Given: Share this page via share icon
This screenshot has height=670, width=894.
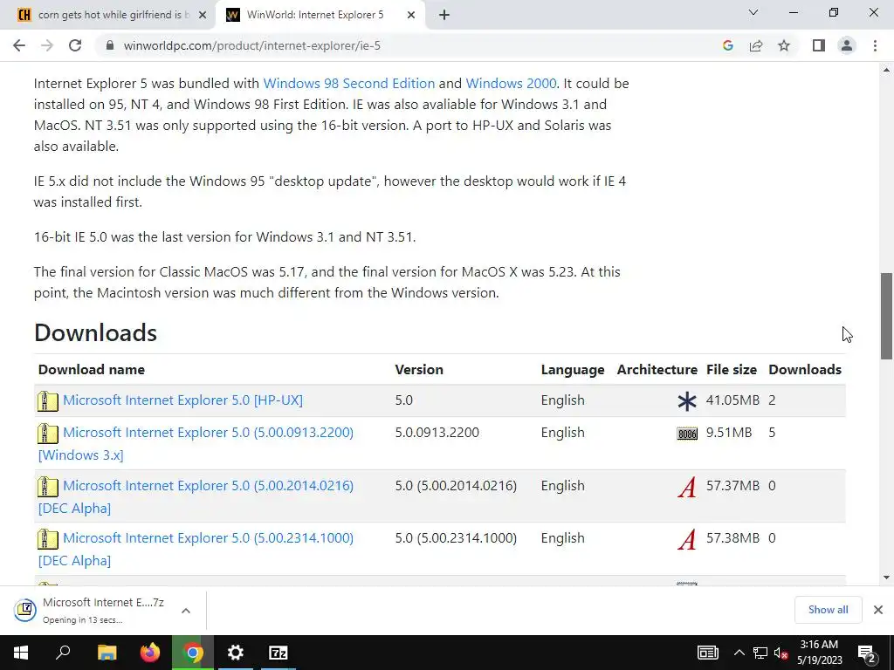Looking at the screenshot, I should [x=756, y=45].
